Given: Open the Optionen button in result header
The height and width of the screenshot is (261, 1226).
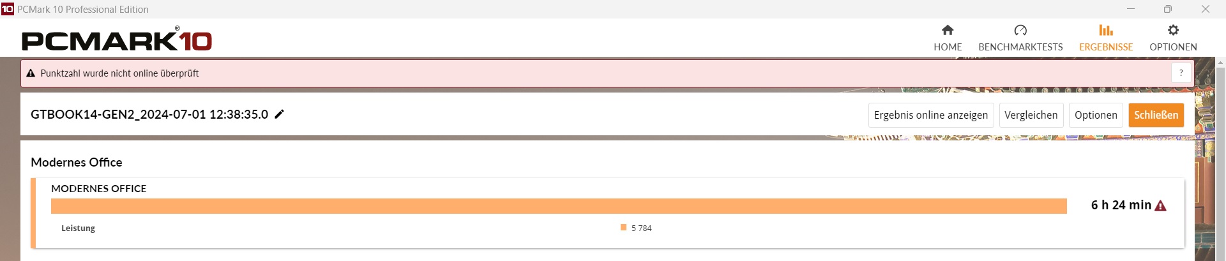Looking at the screenshot, I should point(1096,115).
